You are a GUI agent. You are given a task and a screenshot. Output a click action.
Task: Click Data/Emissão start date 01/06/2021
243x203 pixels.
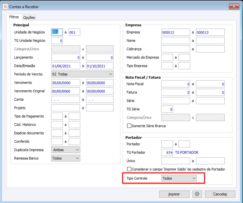click(66, 66)
